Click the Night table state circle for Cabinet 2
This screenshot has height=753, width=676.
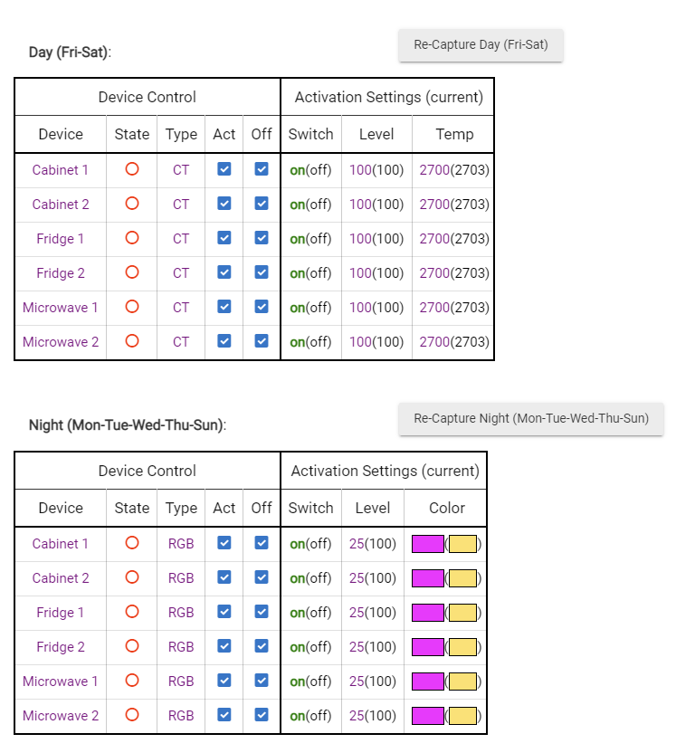tap(132, 577)
